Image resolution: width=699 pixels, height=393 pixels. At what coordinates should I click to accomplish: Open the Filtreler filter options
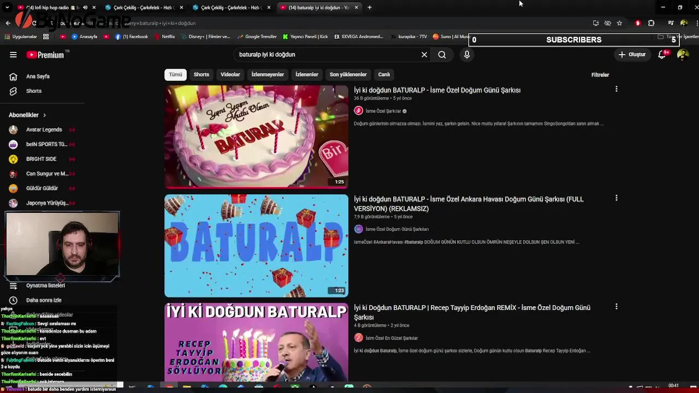click(600, 75)
